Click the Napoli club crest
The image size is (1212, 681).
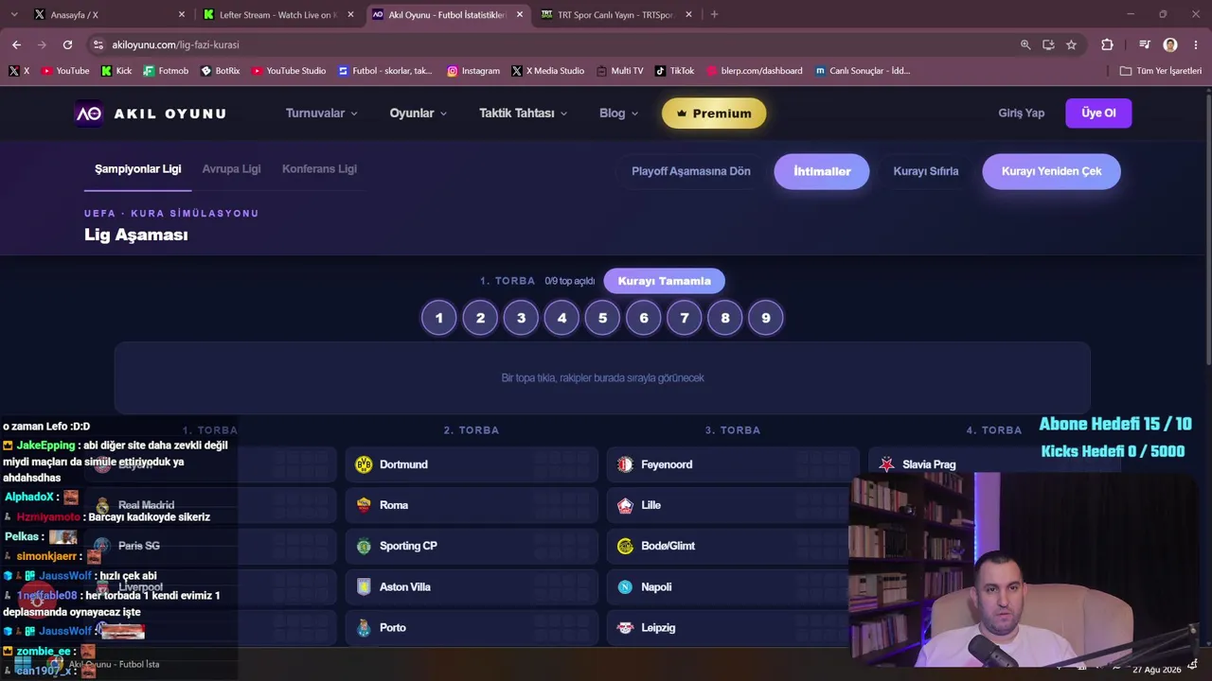(x=625, y=587)
